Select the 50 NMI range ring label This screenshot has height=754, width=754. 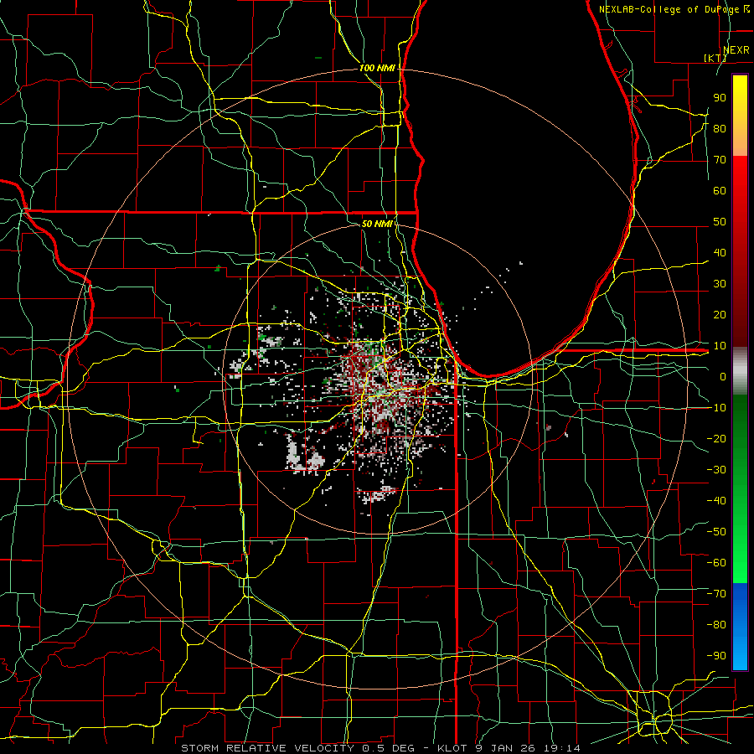(376, 224)
